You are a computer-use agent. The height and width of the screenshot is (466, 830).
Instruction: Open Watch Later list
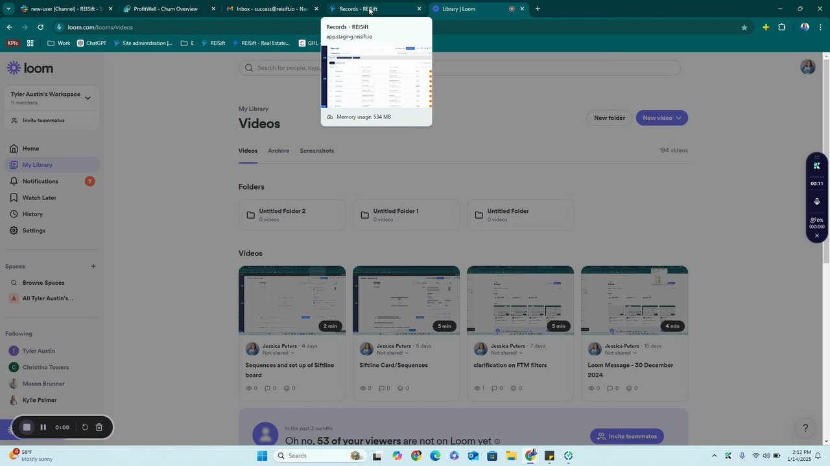point(52,197)
